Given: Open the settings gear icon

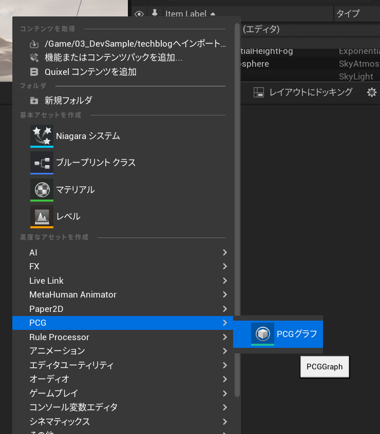Looking at the screenshot, I should (x=372, y=92).
